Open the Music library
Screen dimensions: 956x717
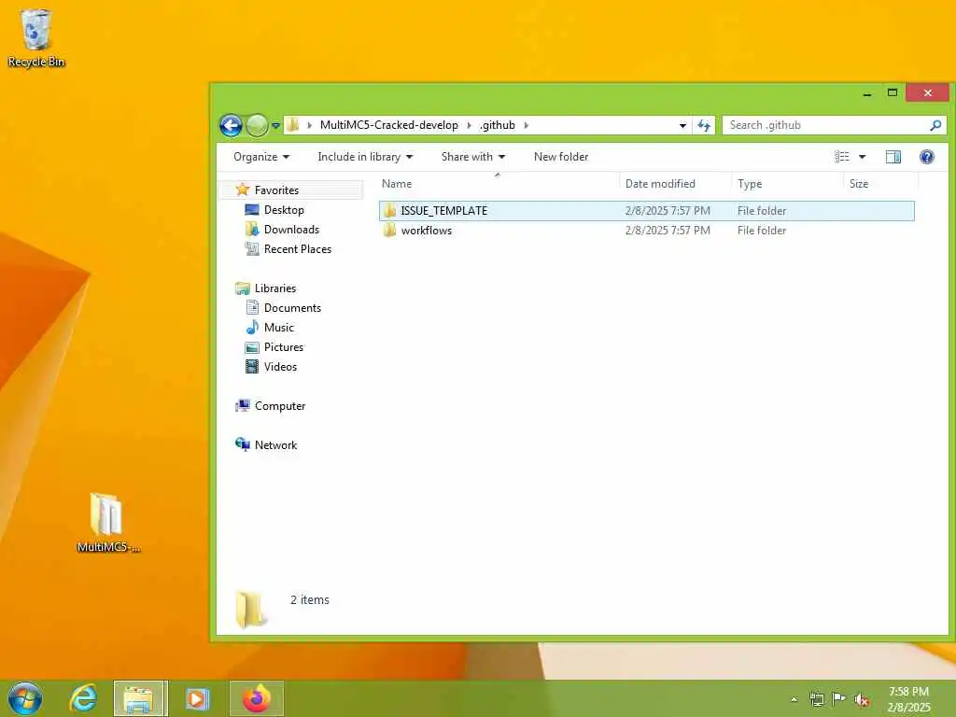(278, 328)
